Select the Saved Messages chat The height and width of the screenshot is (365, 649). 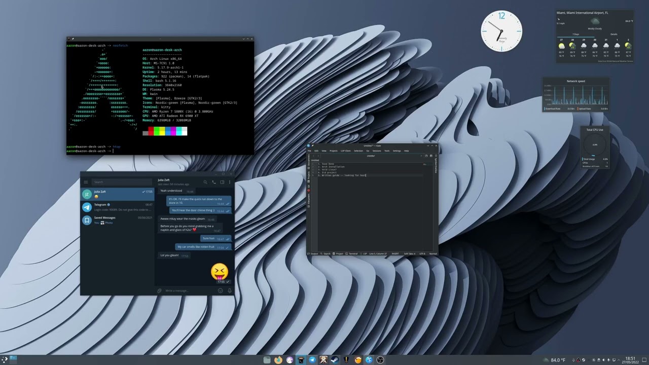pos(117,220)
